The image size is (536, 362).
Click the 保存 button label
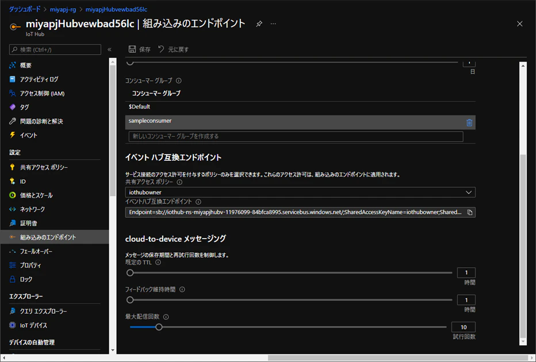pyautogui.click(x=144, y=49)
